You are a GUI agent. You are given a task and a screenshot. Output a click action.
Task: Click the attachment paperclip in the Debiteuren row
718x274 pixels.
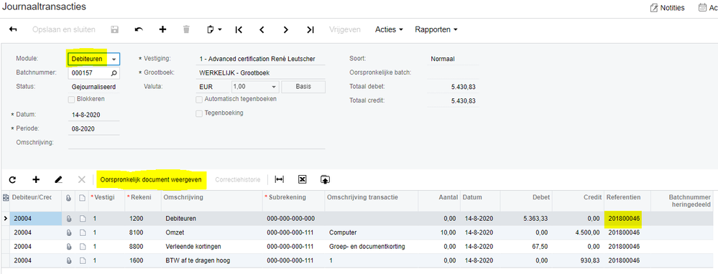pyautogui.click(x=69, y=219)
